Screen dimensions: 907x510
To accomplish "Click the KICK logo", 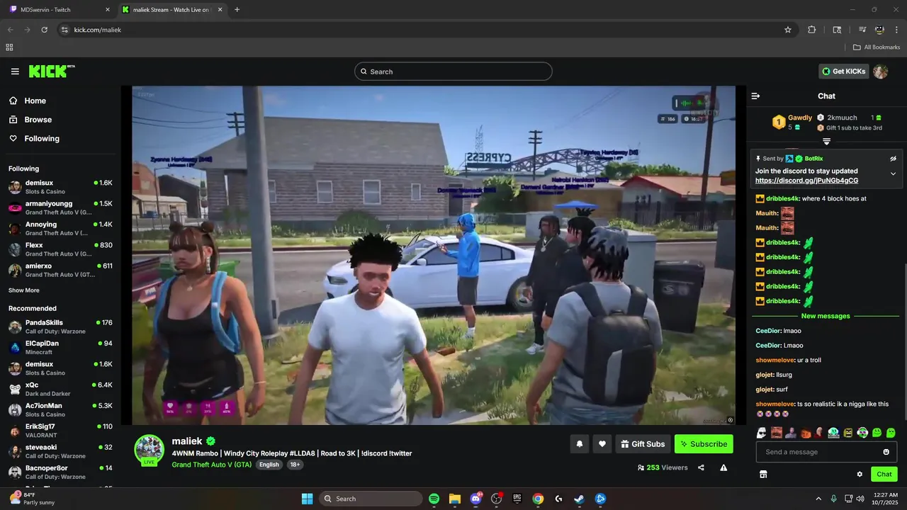I will 52,72.
